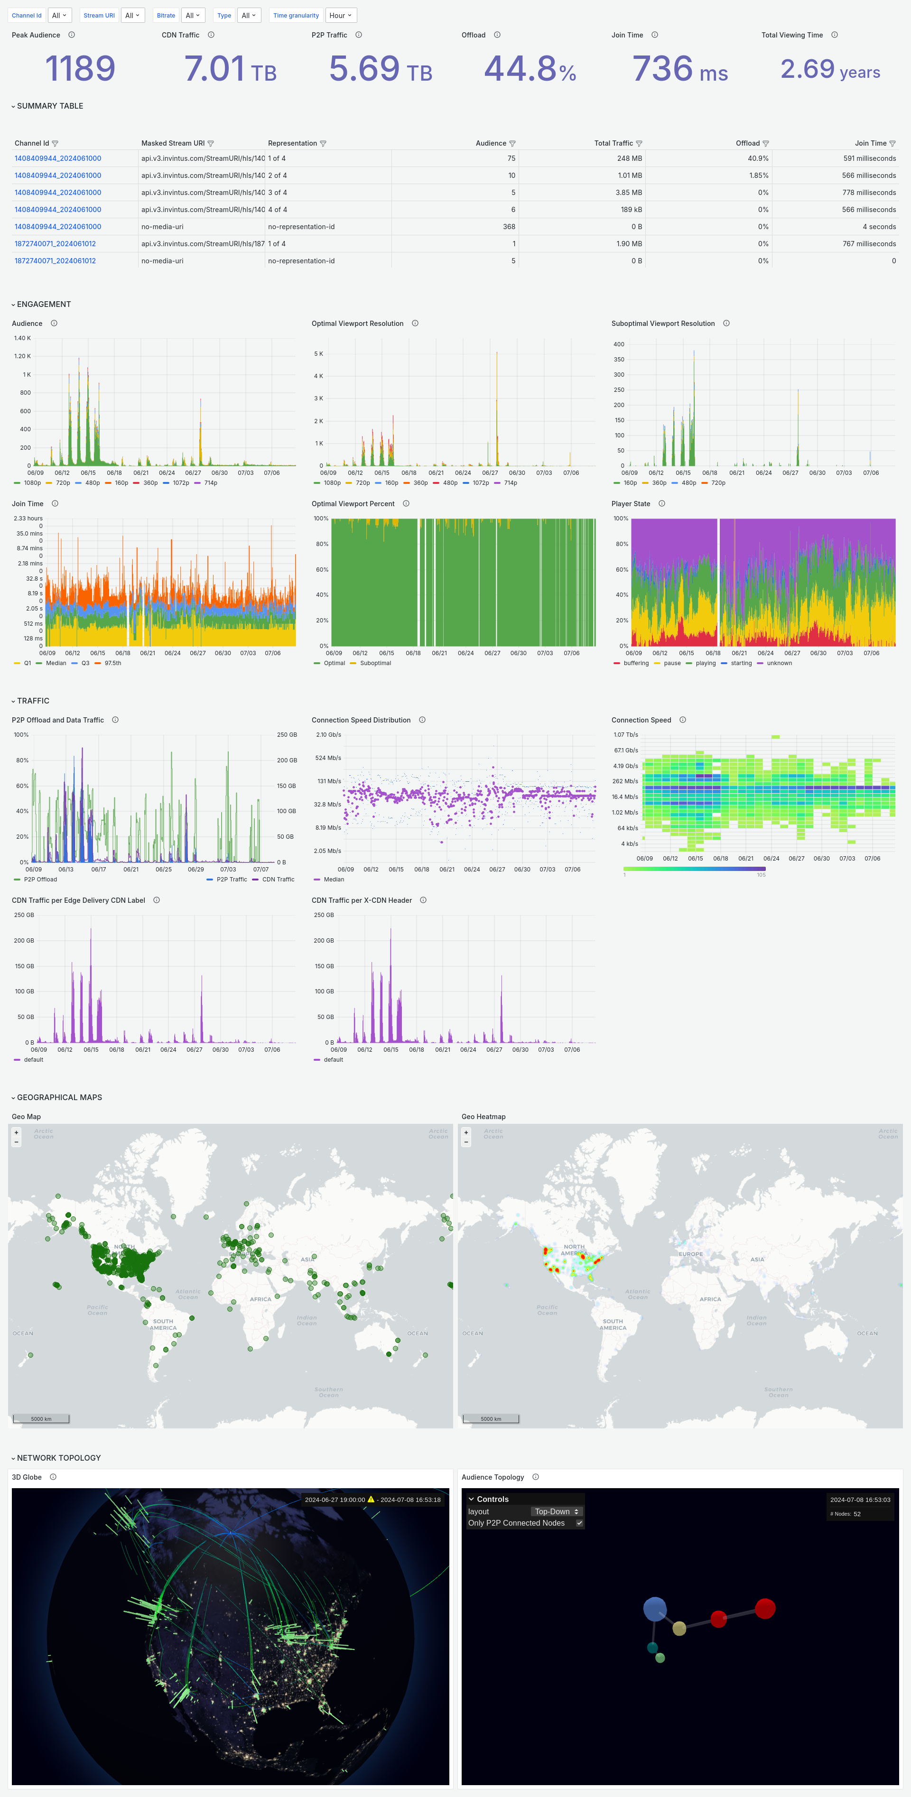Open the Type All dropdown
This screenshot has height=1797, width=911.
point(249,15)
